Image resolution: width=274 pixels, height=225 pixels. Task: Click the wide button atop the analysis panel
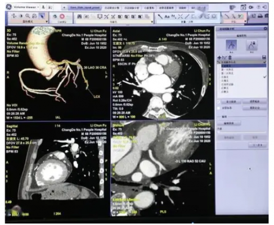(x=241, y=35)
